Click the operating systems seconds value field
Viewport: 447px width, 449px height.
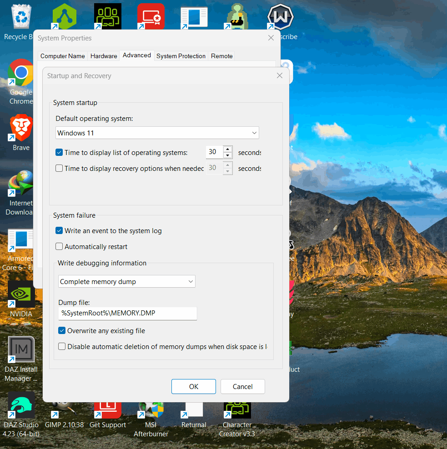tap(214, 152)
